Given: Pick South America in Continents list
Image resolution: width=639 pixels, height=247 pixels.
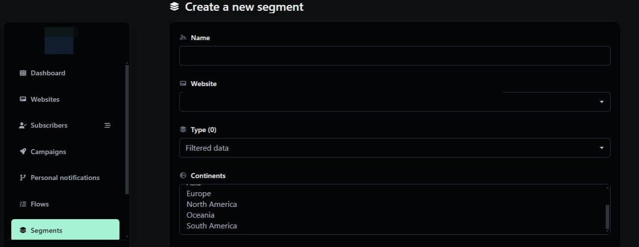Looking at the screenshot, I should pos(211,226).
